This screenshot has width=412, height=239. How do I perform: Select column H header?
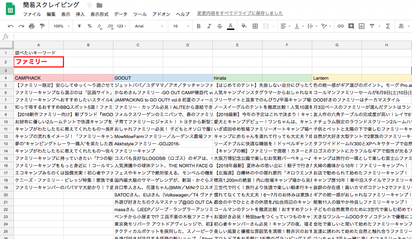pos(387,45)
